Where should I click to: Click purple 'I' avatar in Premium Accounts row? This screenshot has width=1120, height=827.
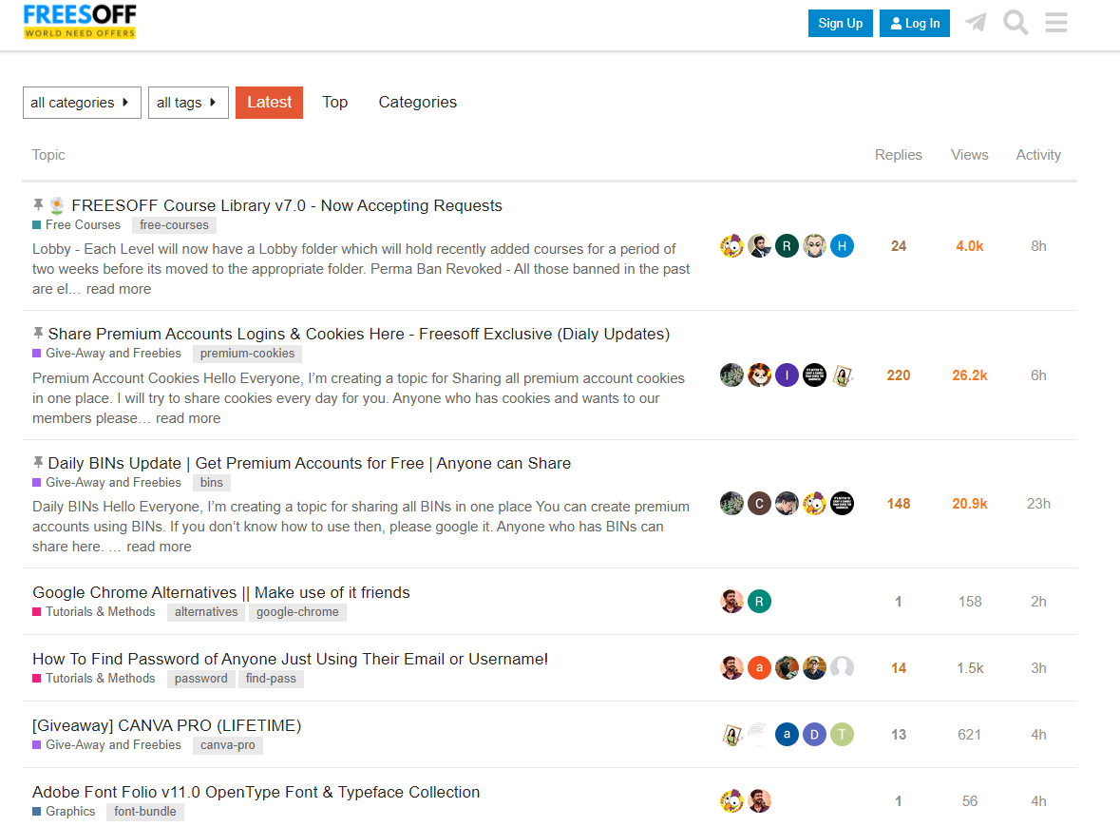pyautogui.click(x=787, y=375)
